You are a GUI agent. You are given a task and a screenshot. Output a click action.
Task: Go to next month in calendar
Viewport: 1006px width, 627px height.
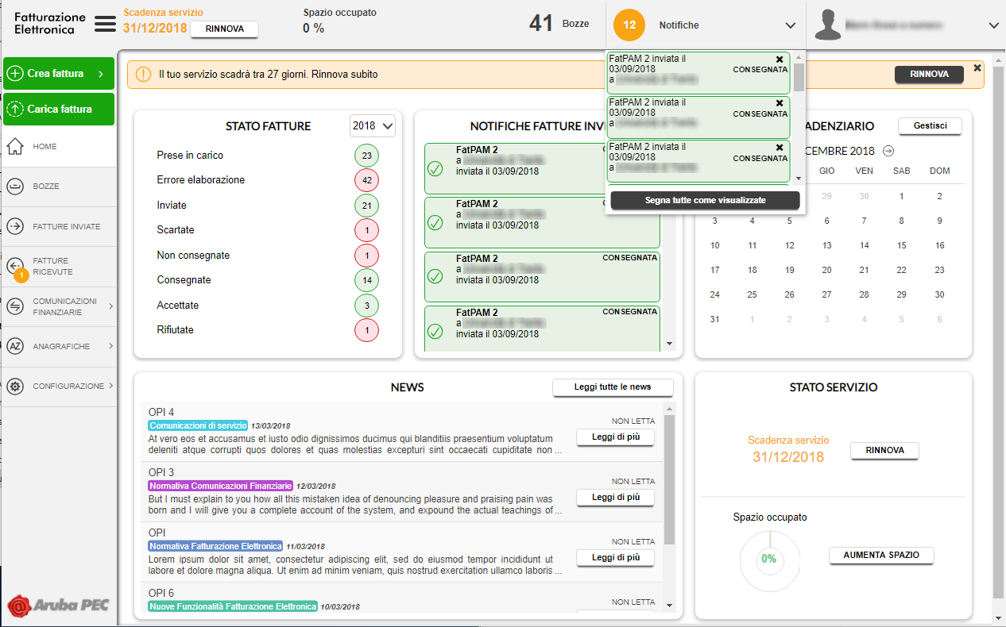(x=888, y=151)
